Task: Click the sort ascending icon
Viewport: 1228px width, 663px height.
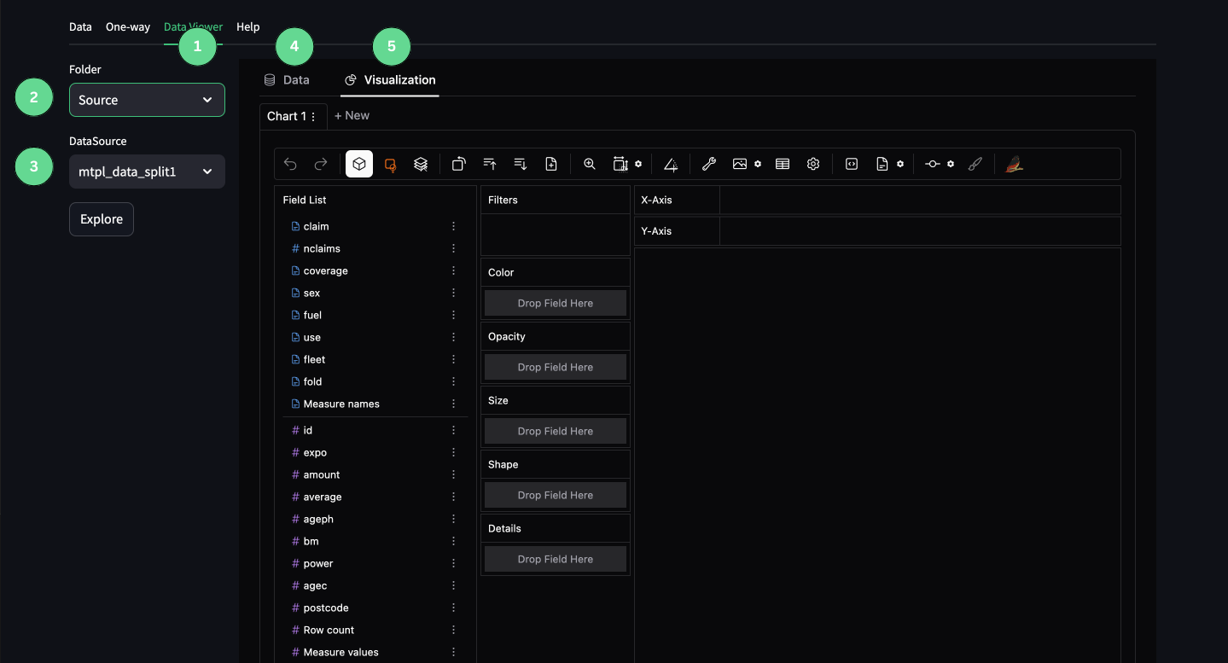Action: 490,164
